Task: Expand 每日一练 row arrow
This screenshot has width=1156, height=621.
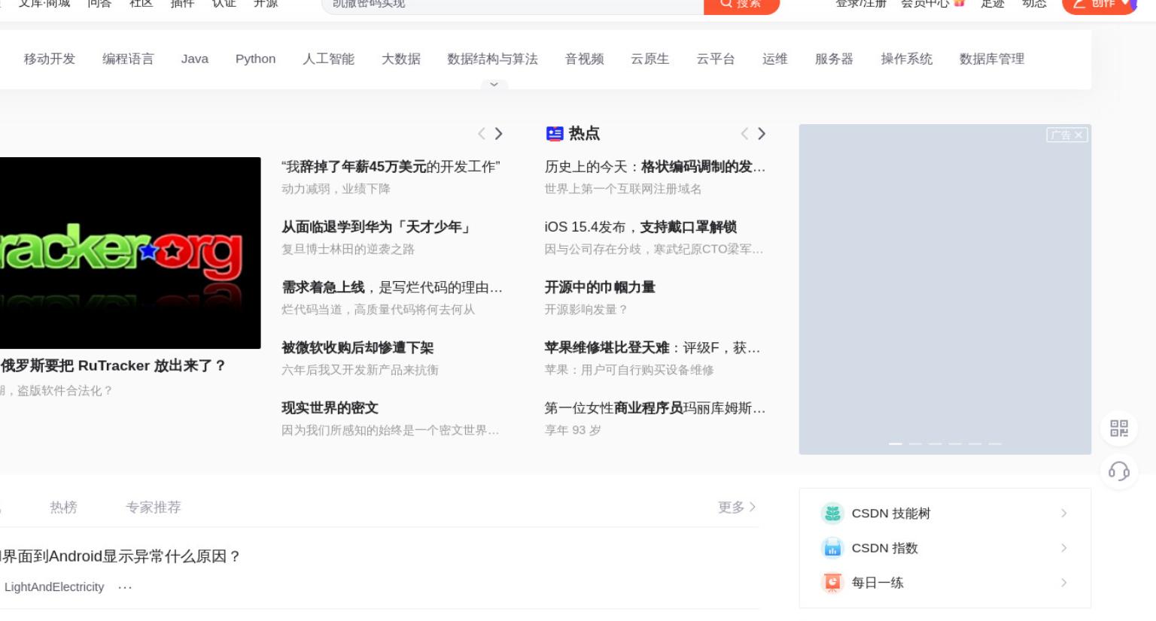Action: tap(1063, 583)
